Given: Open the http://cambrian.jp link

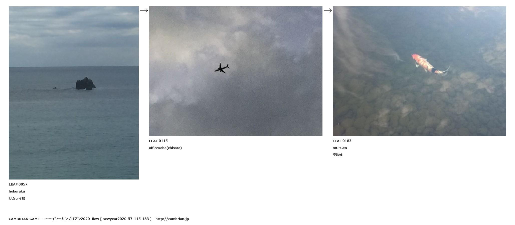Looking at the screenshot, I should 172,219.
